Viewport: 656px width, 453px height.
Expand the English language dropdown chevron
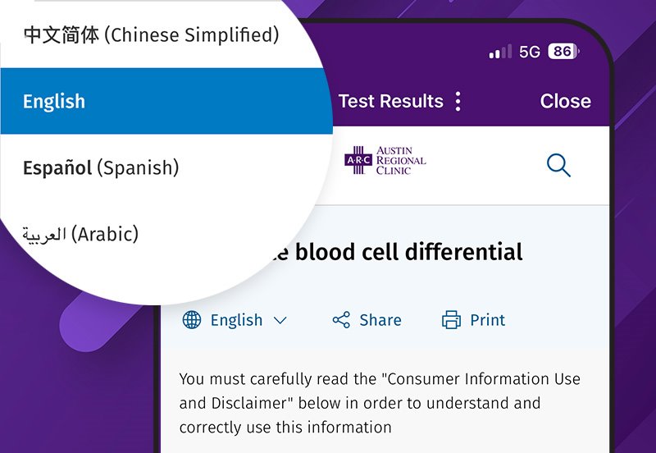[x=280, y=320]
